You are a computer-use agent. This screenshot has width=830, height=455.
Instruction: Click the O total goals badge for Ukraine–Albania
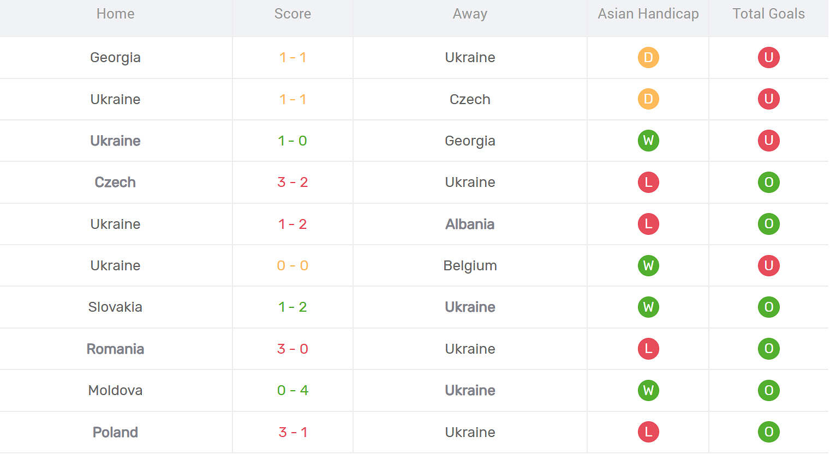(x=768, y=224)
